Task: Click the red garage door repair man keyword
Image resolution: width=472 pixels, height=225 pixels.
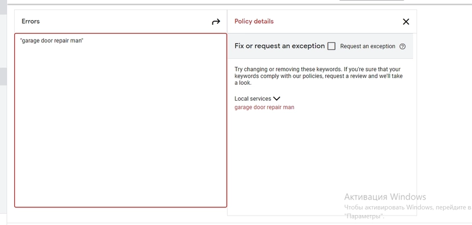Action: click(x=264, y=107)
